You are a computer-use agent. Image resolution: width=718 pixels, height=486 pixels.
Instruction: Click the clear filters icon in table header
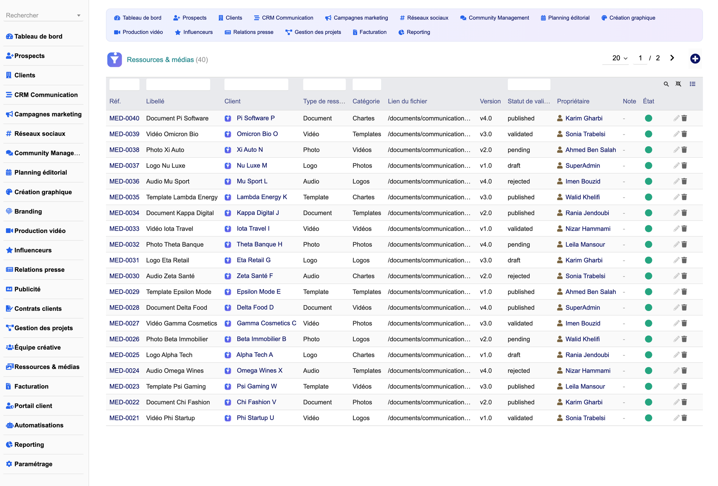[x=678, y=84]
